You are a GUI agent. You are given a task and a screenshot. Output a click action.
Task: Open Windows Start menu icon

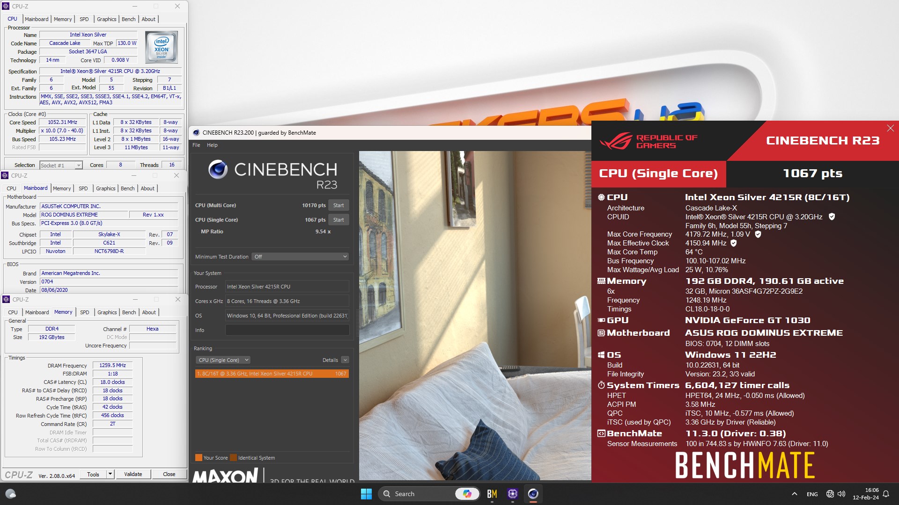(366, 494)
